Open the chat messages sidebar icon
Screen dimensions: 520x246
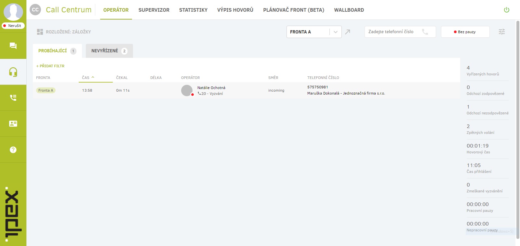(x=13, y=46)
